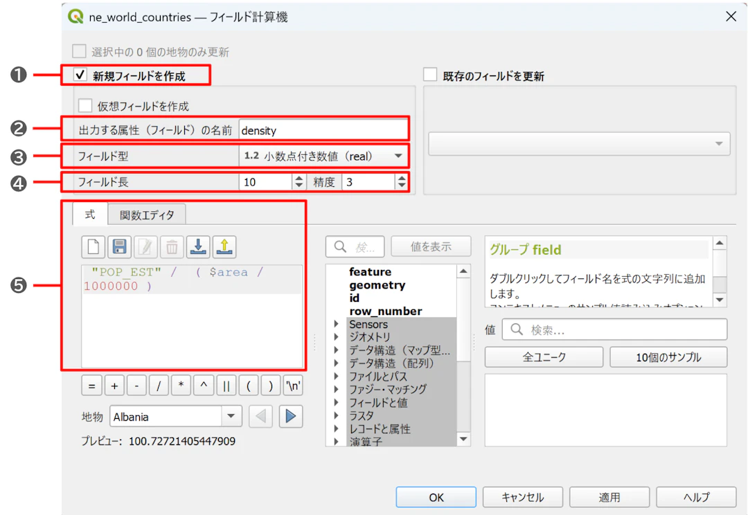Expand the ラスタ function group

tap(337, 415)
